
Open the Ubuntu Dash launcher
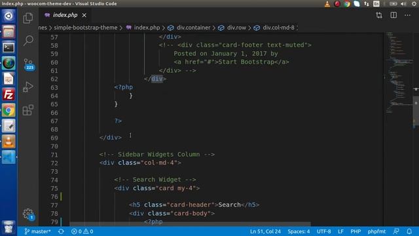click(9, 16)
